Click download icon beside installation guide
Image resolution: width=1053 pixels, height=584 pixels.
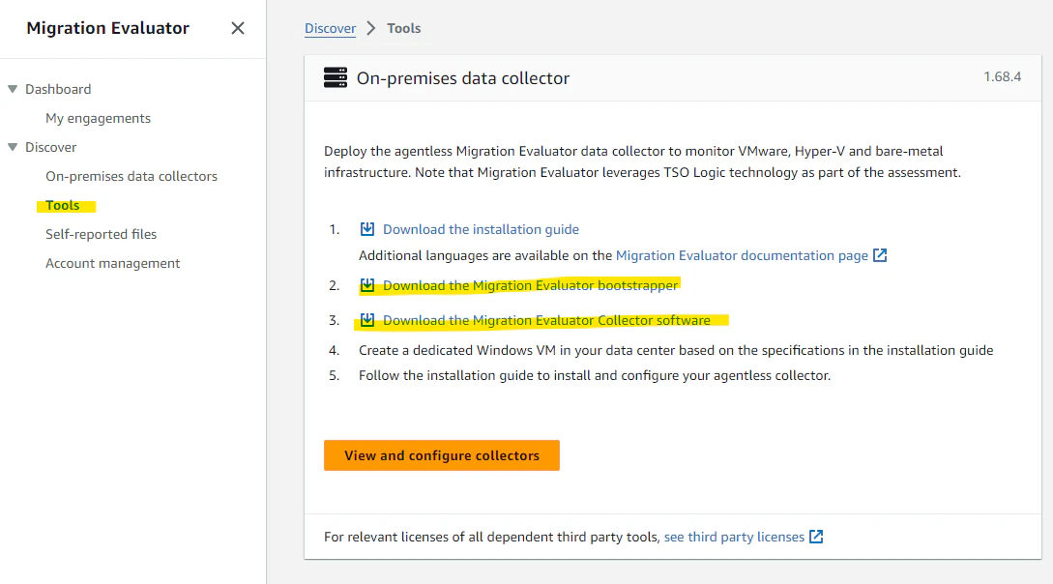pos(367,229)
